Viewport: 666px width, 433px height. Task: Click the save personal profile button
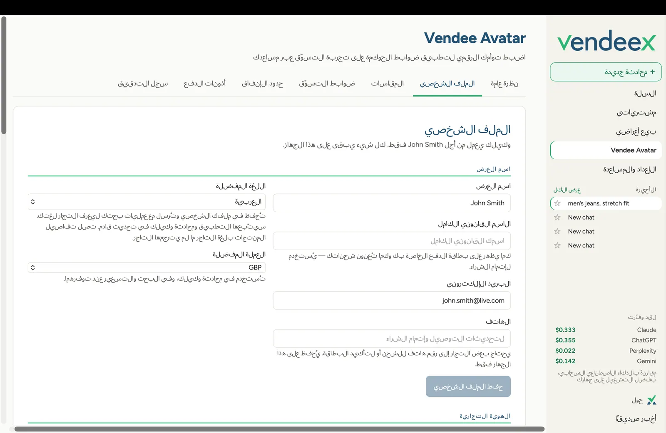[x=468, y=386]
